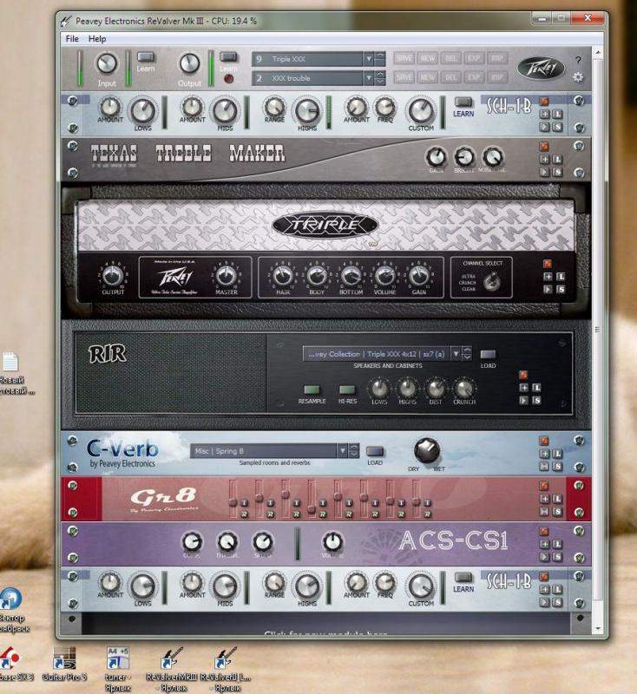Toggle the RESAMPLE switch on RIR
This screenshot has width=637, height=694.
(312, 390)
